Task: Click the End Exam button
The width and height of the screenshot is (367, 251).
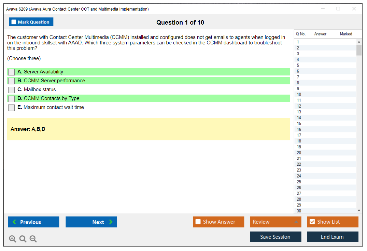Action: click(333, 237)
